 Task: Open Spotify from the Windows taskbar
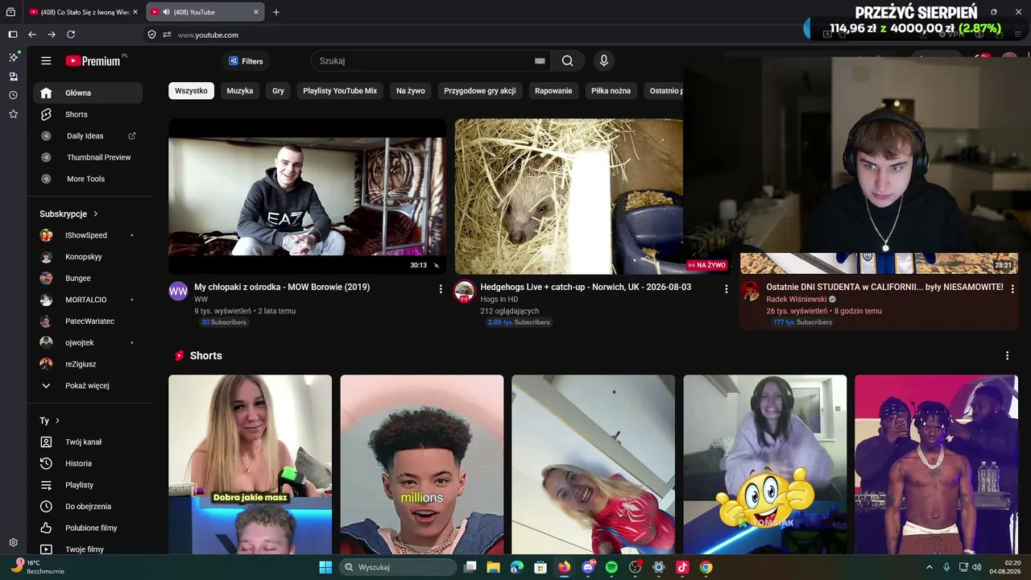pyautogui.click(x=611, y=567)
